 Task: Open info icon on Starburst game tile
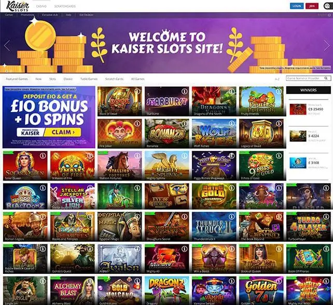pyautogui.click(x=184, y=91)
